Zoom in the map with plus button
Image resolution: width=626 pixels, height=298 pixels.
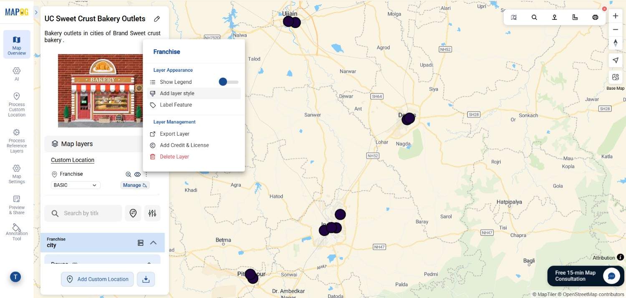615,16
